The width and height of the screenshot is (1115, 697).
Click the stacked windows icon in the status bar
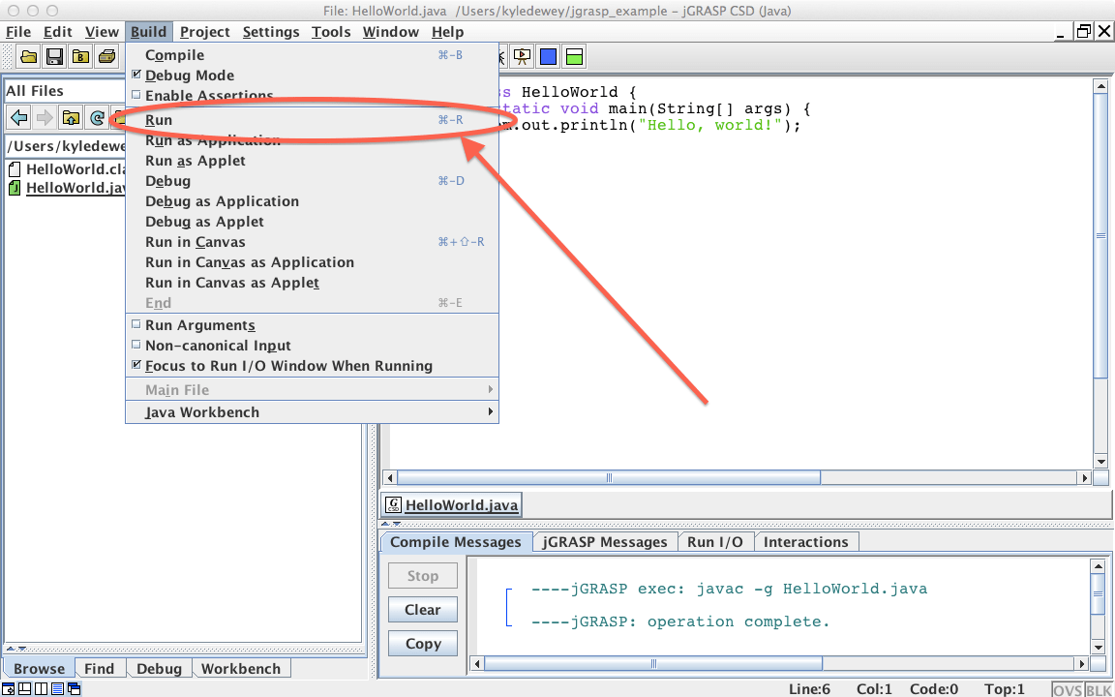pos(75,688)
